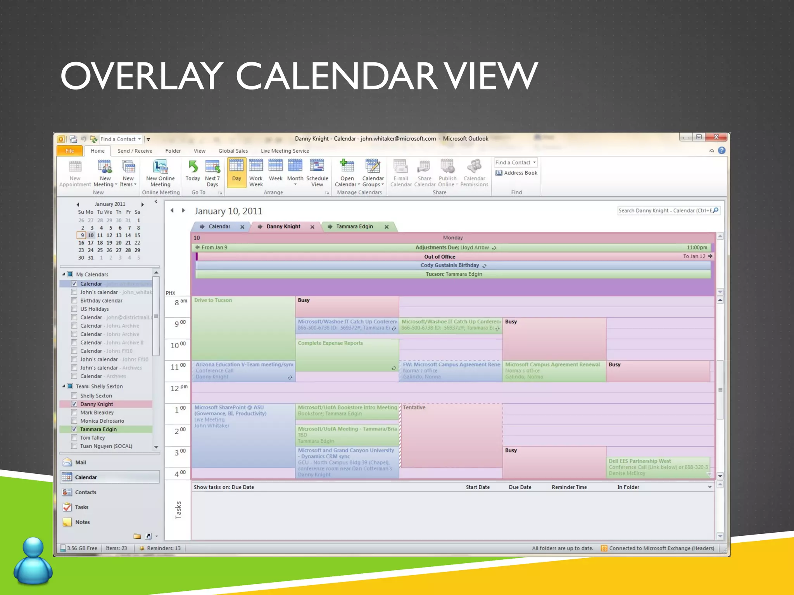Open Notes in navigation pane

pos(110,522)
